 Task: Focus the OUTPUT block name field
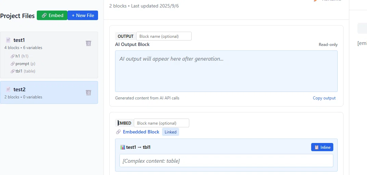click(x=164, y=36)
